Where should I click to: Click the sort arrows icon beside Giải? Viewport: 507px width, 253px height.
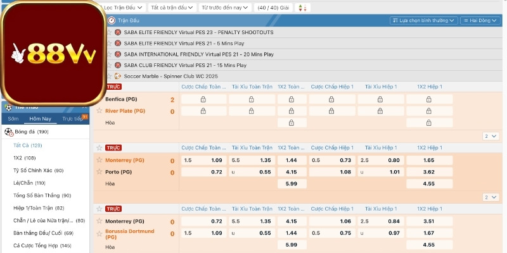302,8
